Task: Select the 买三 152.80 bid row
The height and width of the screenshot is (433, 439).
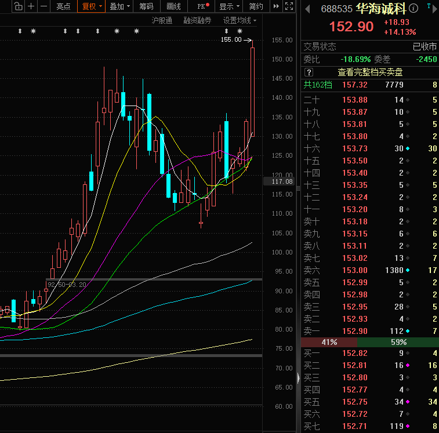Action: coord(370,377)
